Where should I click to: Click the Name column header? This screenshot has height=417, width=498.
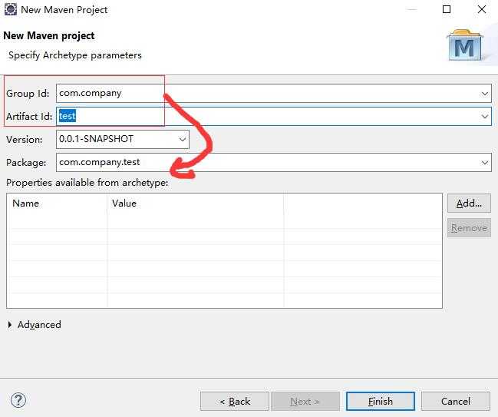58,203
